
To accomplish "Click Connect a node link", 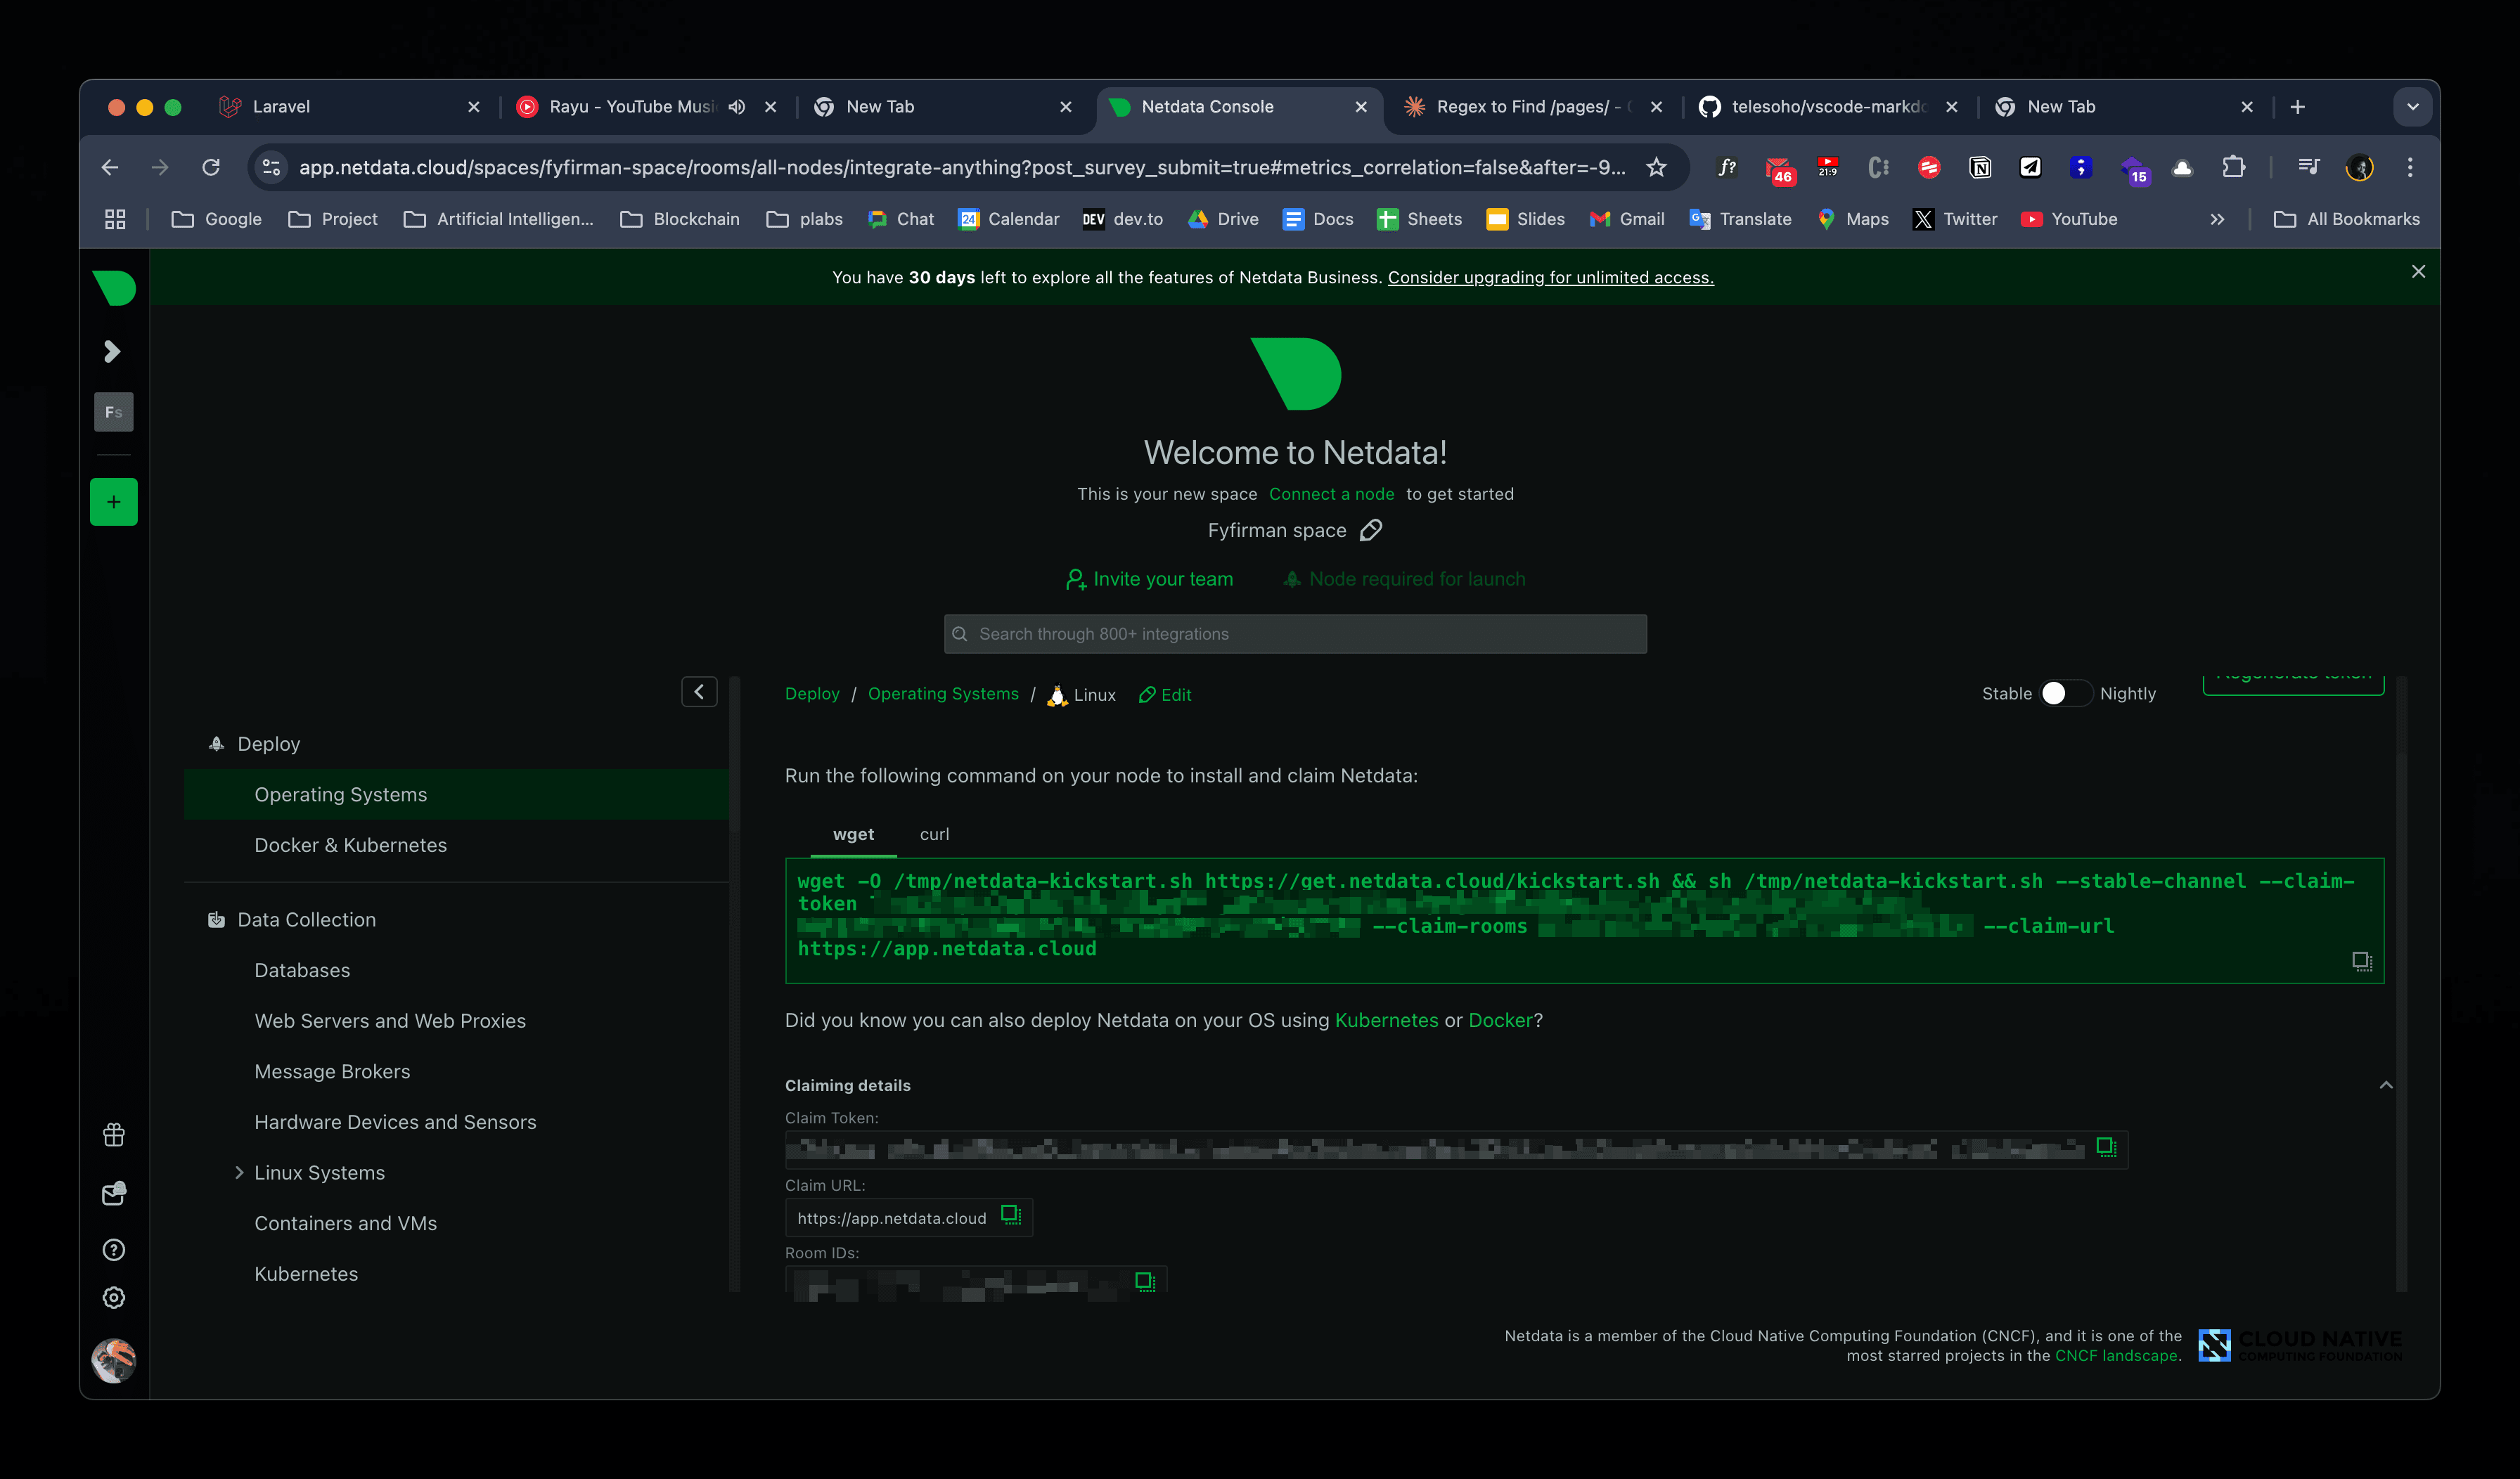I will point(1331,494).
